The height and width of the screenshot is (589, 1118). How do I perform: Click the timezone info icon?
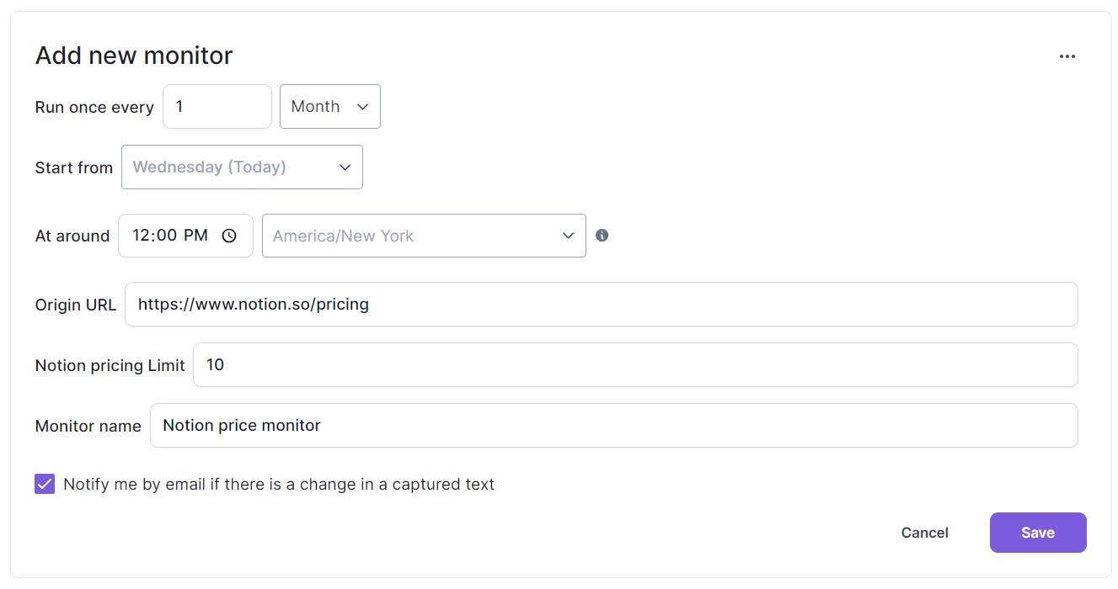(602, 236)
